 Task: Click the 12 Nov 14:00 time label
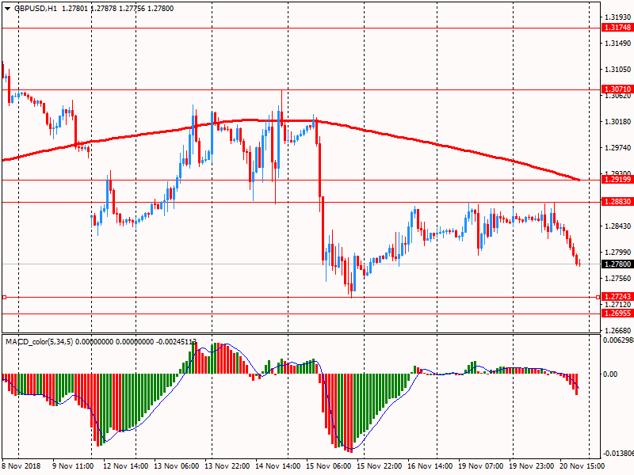[x=127, y=468]
